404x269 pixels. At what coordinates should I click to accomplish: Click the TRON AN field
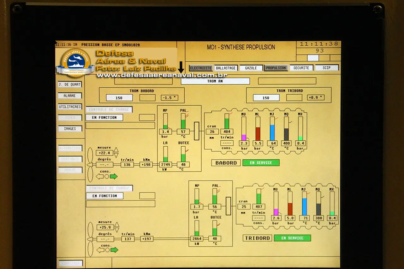coord(215,81)
